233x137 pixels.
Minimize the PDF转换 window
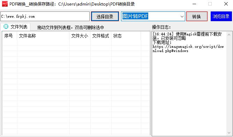(x=194, y=4)
